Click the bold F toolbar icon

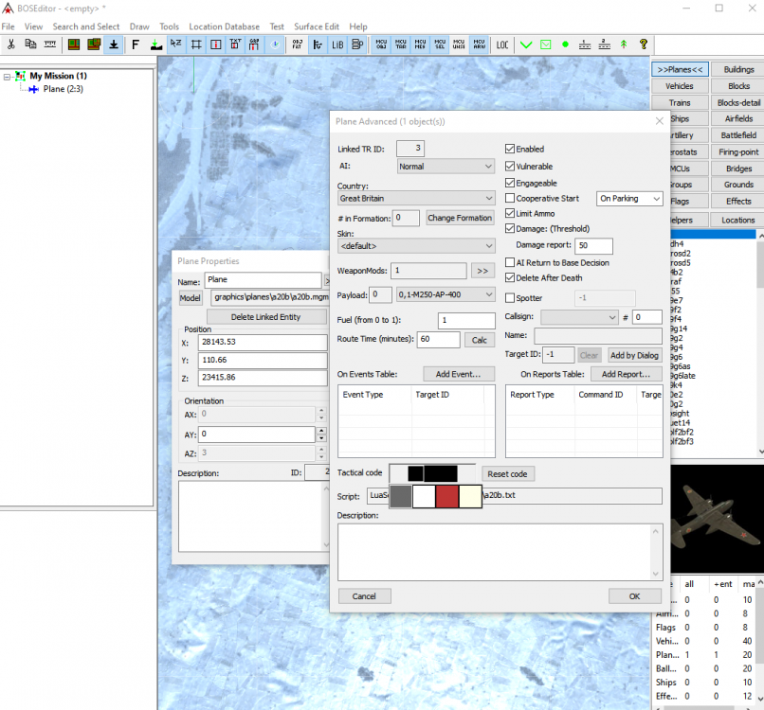pyautogui.click(x=136, y=44)
